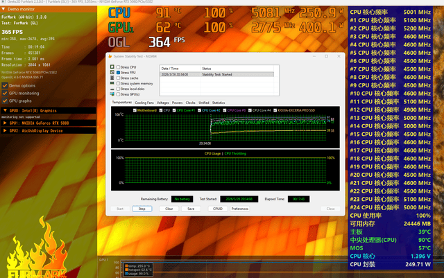This screenshot has height=278, width=444.
Task: Click the icon next to Stress system memory
Action: pos(112,83)
